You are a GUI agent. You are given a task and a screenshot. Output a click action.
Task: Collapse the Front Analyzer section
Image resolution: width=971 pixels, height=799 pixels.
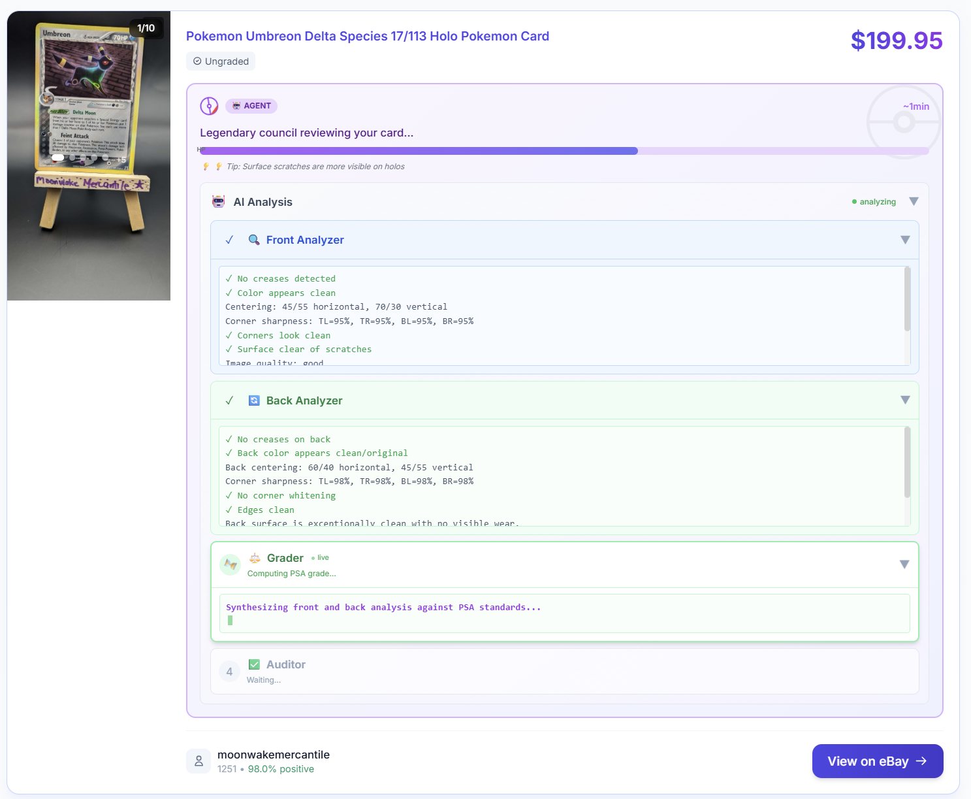coord(904,240)
